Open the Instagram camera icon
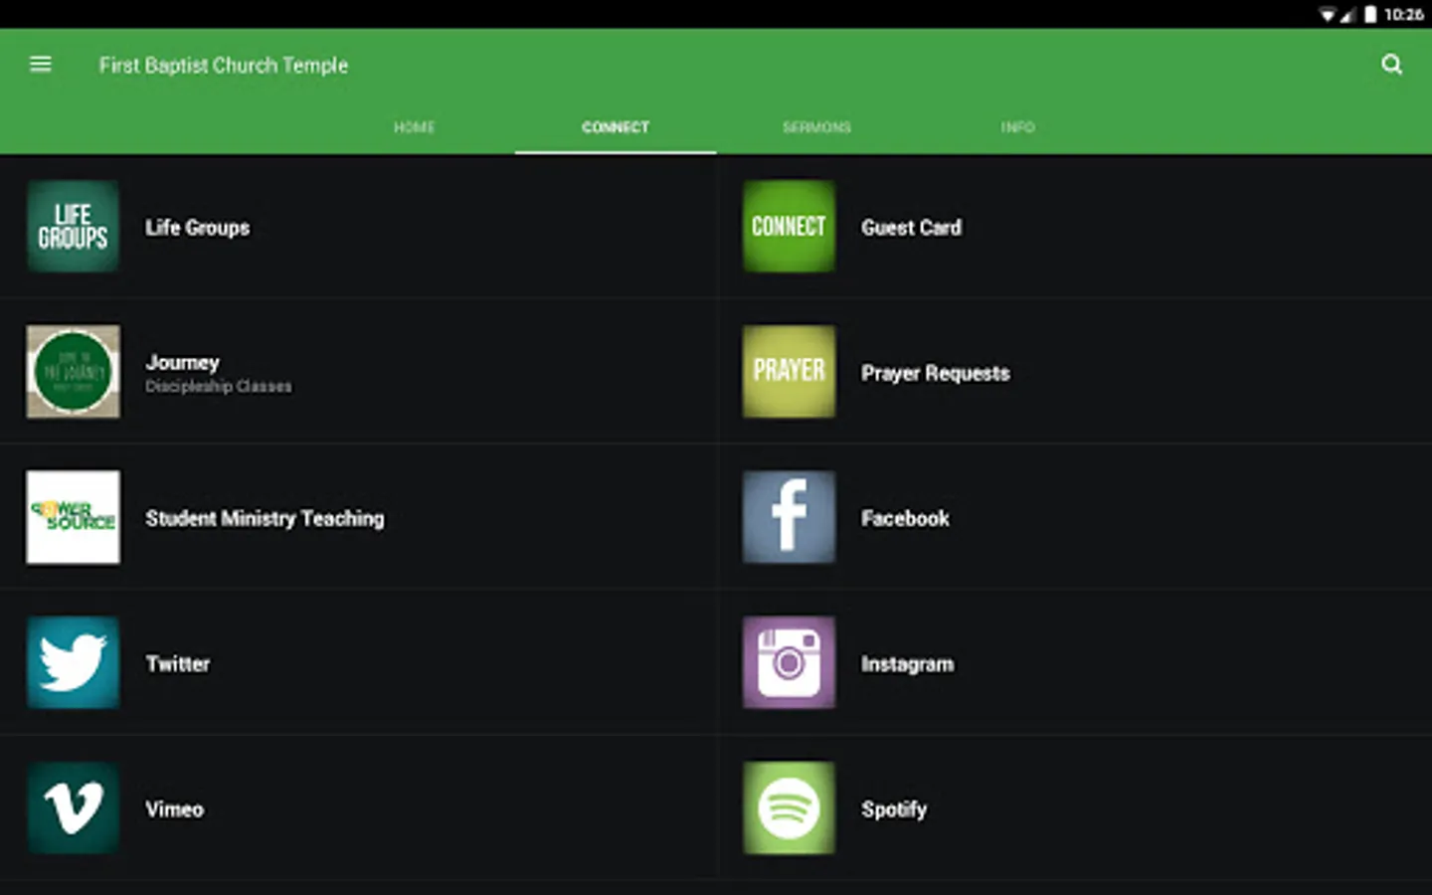The image size is (1432, 895). [x=789, y=662]
